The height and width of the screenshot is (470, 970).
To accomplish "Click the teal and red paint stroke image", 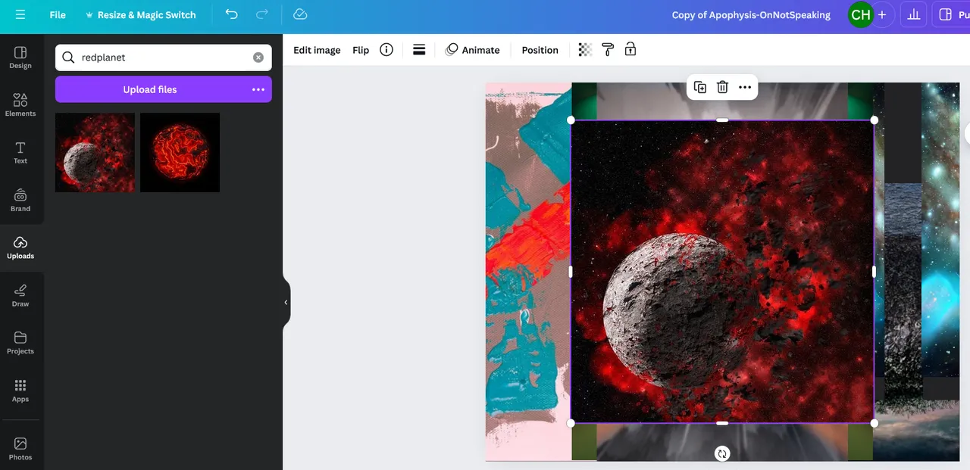I will pos(528,271).
